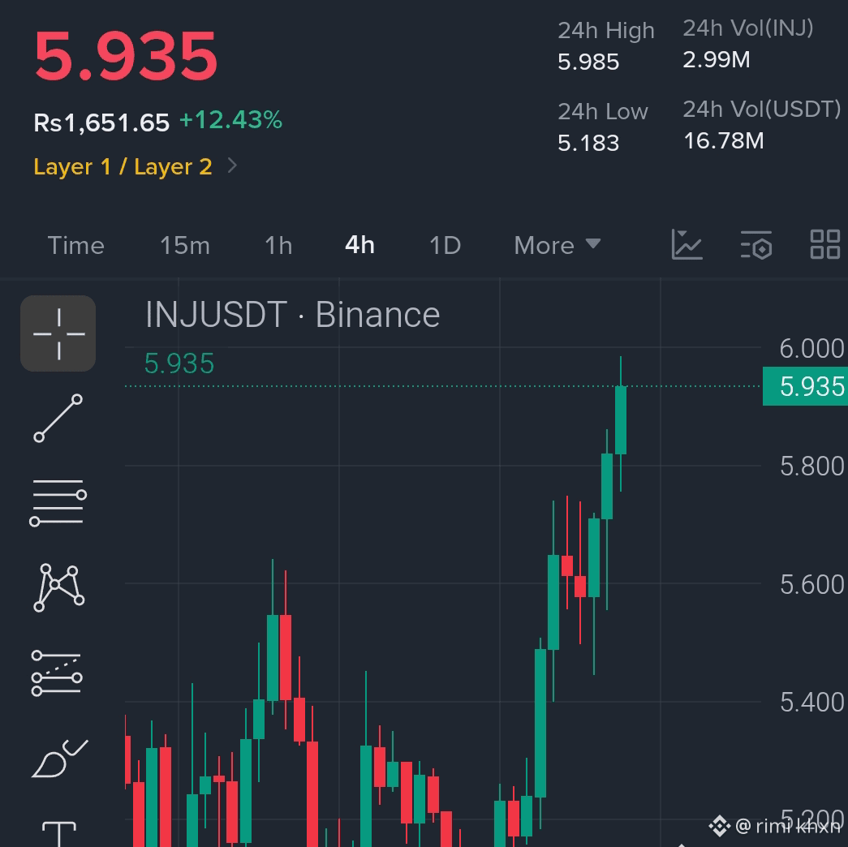Click the 5.800 price axis label
Image resolution: width=848 pixels, height=847 pixels.
(x=811, y=466)
